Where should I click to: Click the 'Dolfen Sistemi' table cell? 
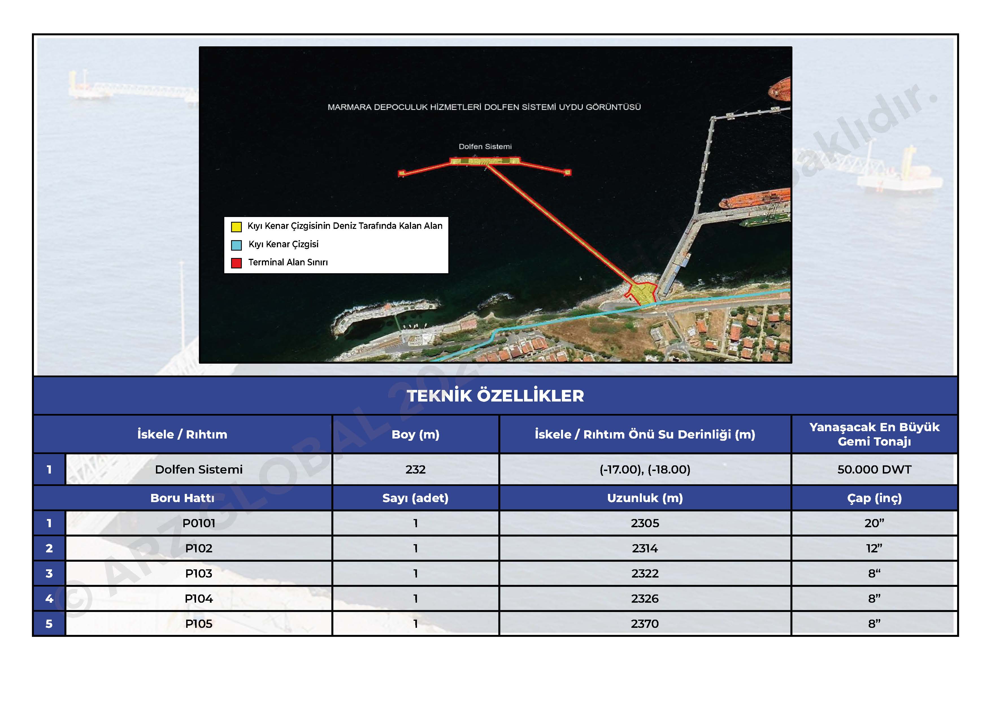[199, 469]
